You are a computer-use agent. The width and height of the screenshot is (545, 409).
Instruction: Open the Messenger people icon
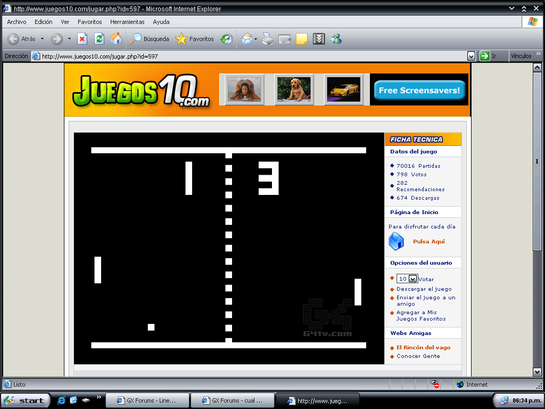pyautogui.click(x=336, y=39)
